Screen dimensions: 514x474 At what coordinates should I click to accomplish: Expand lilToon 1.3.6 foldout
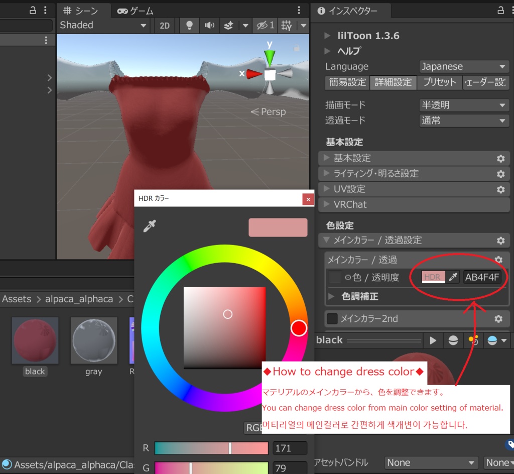(327, 36)
